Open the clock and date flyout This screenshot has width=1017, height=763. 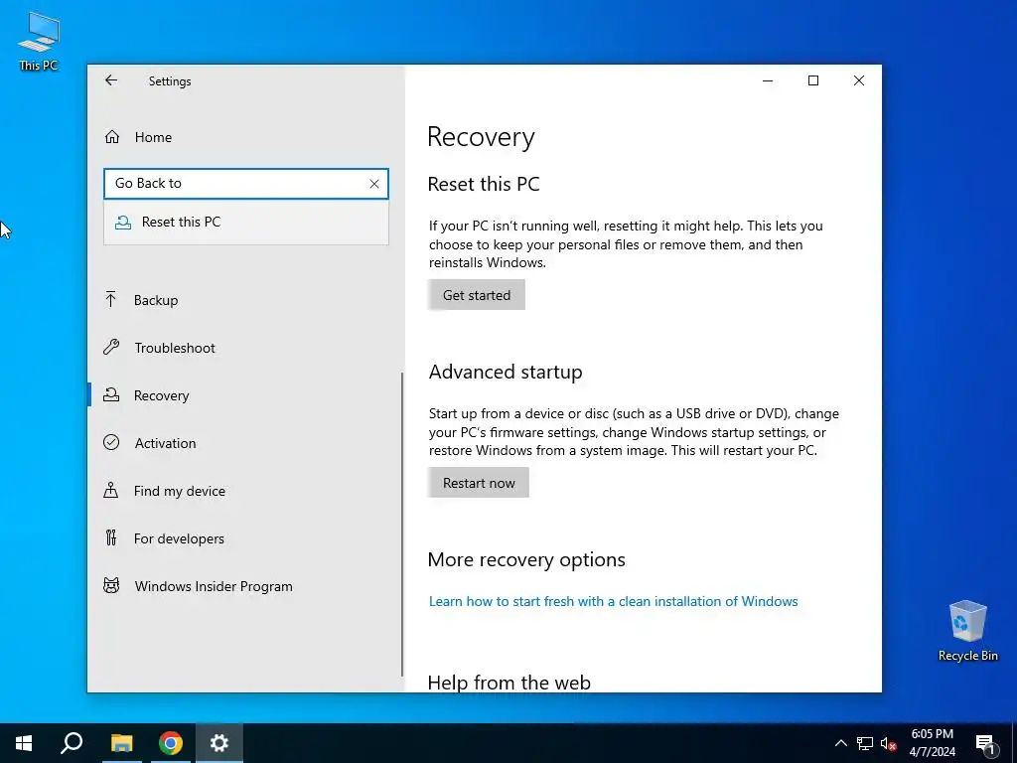pyautogui.click(x=932, y=743)
